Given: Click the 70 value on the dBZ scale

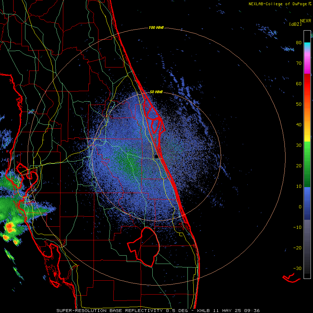Looking at the screenshot, I should click(299, 63).
